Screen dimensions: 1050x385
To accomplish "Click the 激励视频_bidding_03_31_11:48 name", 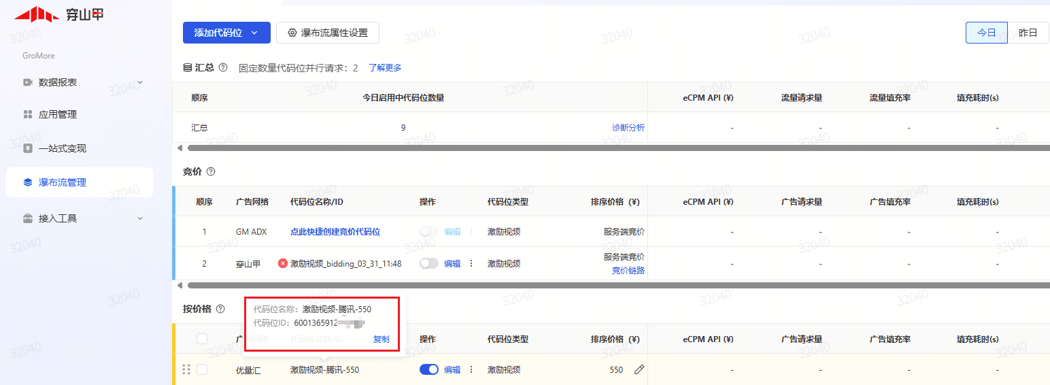I will (346, 264).
